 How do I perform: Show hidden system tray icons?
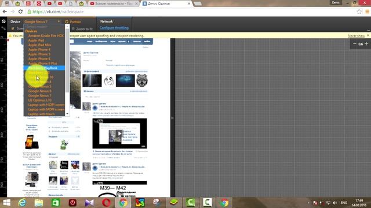click(308, 203)
